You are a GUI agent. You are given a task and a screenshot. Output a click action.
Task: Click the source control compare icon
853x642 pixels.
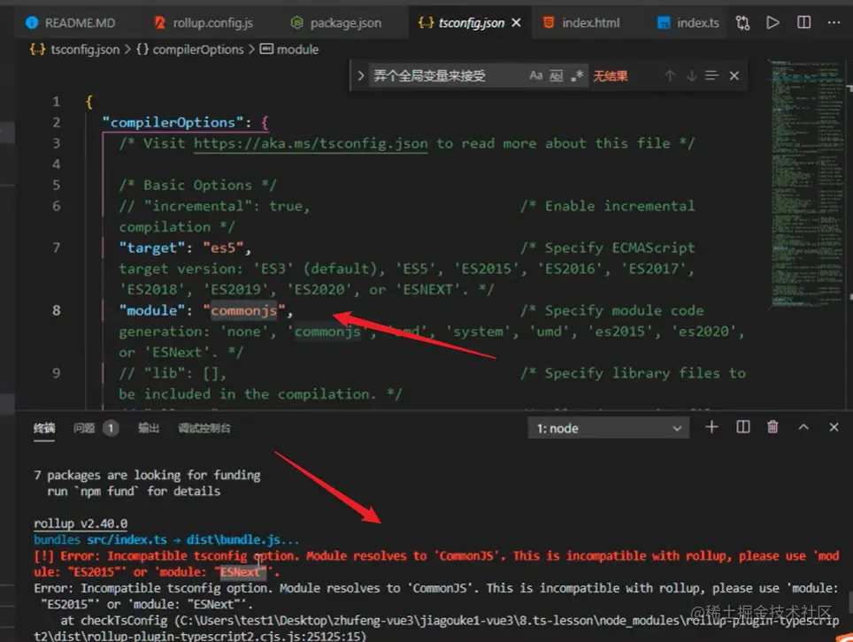click(742, 23)
